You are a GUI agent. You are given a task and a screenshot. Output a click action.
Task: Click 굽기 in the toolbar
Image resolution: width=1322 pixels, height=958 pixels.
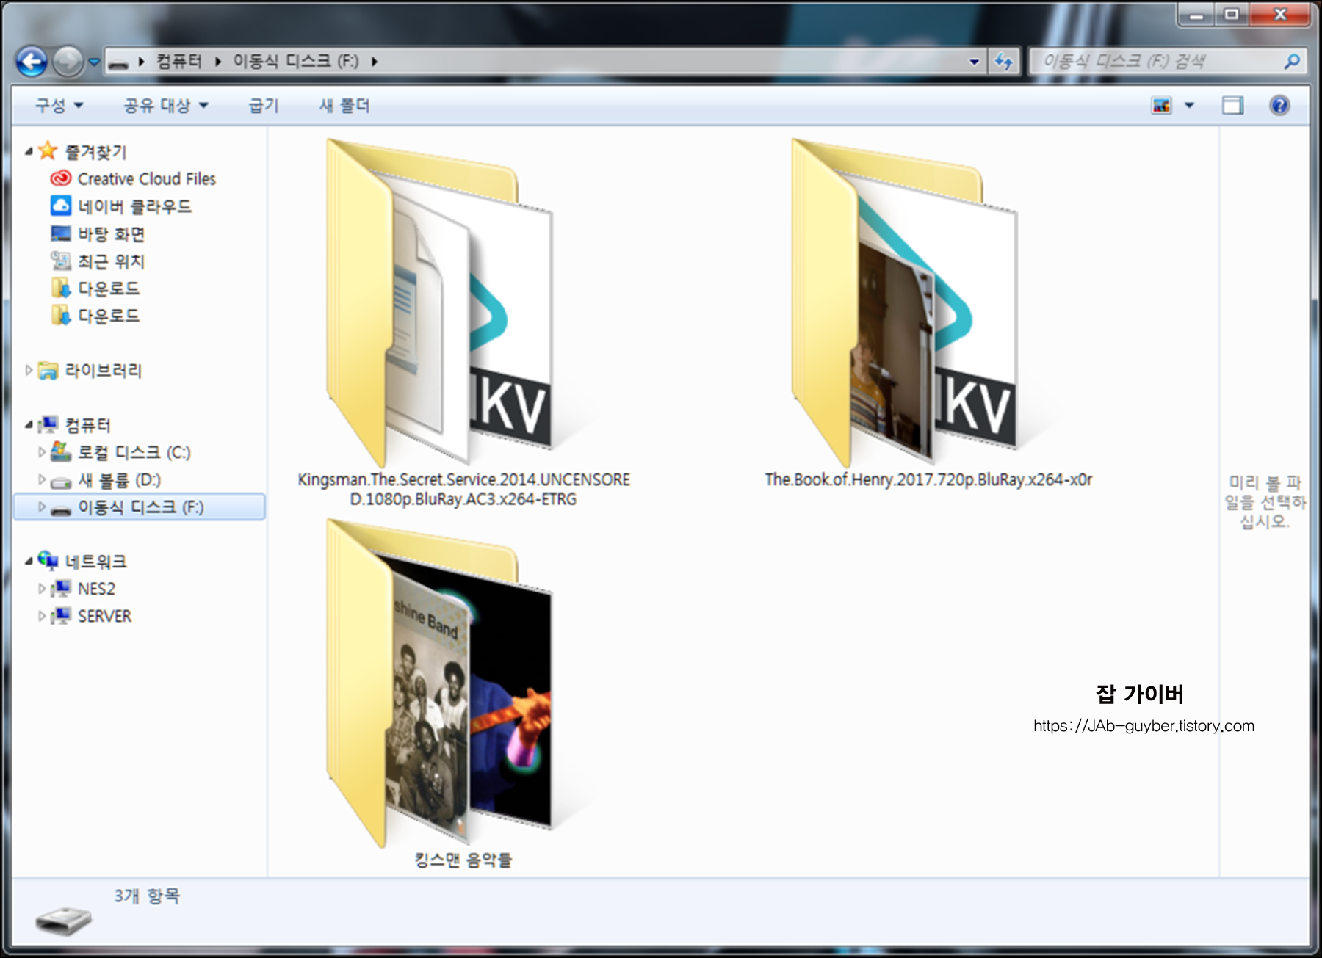264,106
